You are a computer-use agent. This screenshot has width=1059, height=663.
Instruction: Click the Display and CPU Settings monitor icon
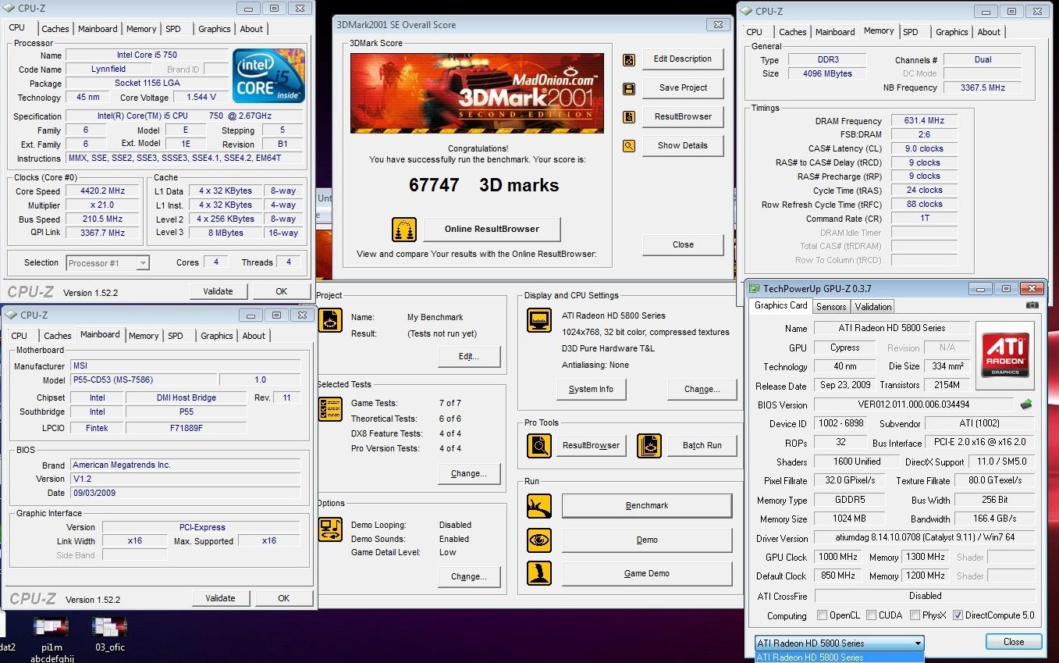(539, 320)
